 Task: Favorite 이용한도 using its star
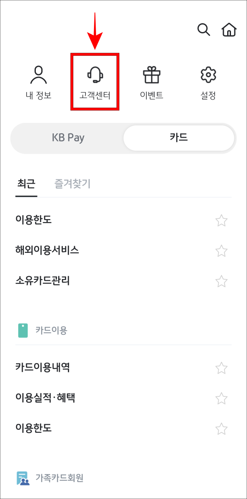(221, 220)
